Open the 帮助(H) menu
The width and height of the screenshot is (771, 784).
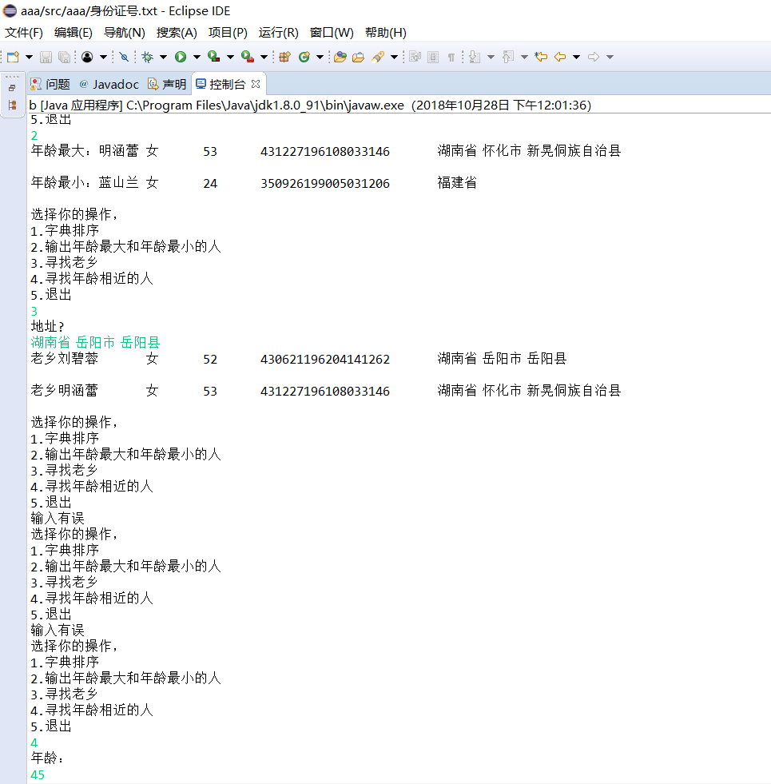pyautogui.click(x=385, y=33)
